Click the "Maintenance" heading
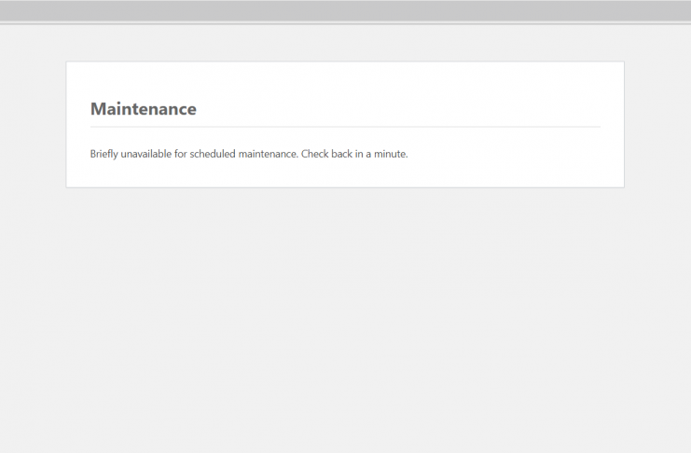The width and height of the screenshot is (691, 453). click(143, 109)
